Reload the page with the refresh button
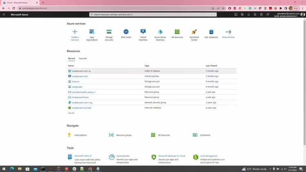This screenshot has height=172, width=306. point(13,8)
